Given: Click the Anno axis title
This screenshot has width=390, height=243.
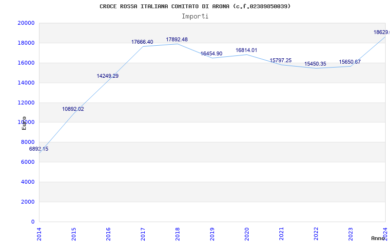Looking at the screenshot, I should tap(378, 238).
